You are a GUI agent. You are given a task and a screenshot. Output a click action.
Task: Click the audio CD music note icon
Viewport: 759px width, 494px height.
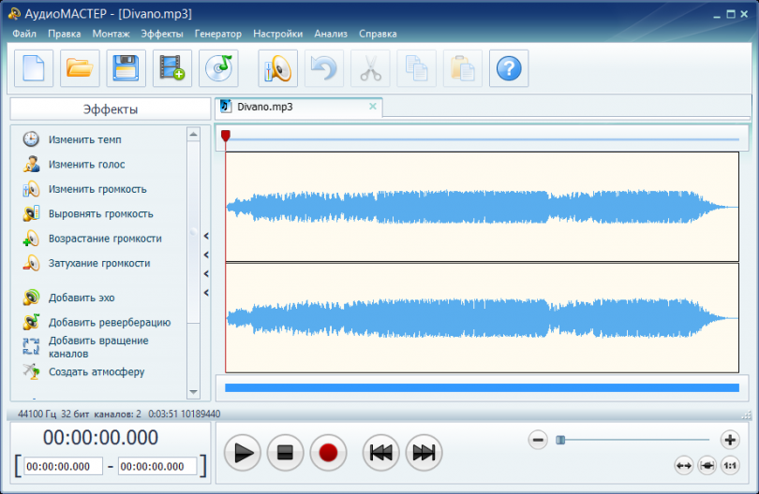219,68
